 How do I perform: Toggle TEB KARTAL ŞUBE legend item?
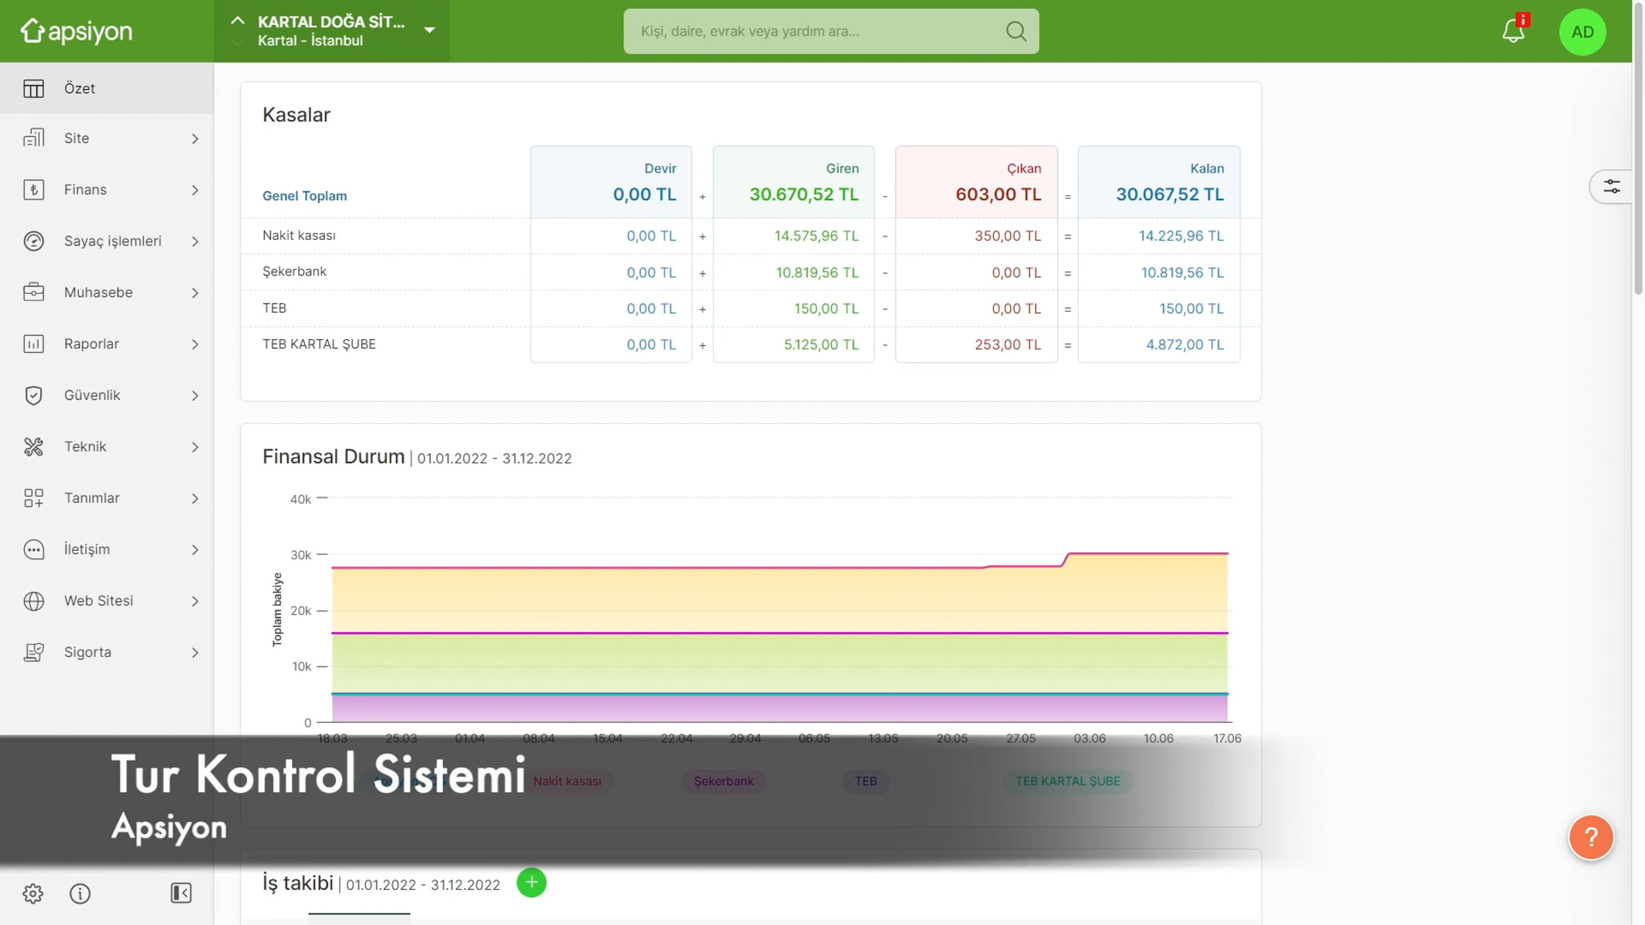pos(1067,781)
